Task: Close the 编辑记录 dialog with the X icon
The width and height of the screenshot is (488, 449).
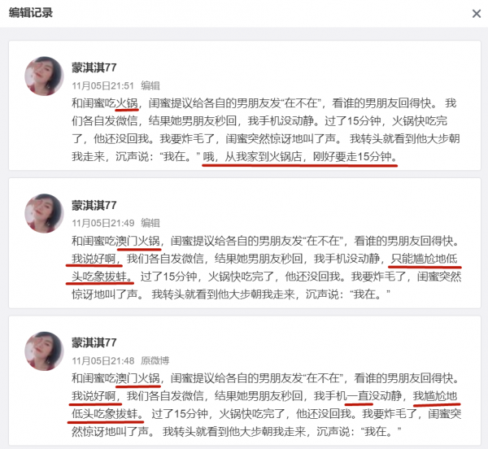Action: tap(477, 14)
